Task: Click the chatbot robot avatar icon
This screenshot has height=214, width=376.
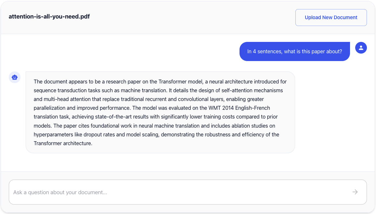Action: pyautogui.click(x=15, y=78)
